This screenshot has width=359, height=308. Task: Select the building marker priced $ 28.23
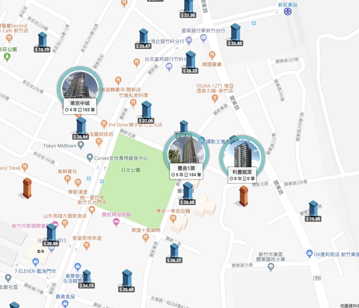[x=190, y=63]
